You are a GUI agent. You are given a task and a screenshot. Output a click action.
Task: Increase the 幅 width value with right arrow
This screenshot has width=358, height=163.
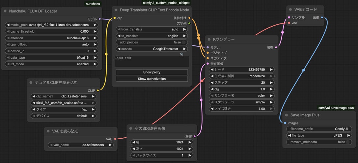click(190, 142)
